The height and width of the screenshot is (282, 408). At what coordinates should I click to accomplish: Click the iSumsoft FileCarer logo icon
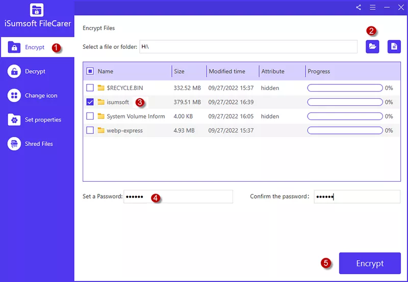pos(37,10)
